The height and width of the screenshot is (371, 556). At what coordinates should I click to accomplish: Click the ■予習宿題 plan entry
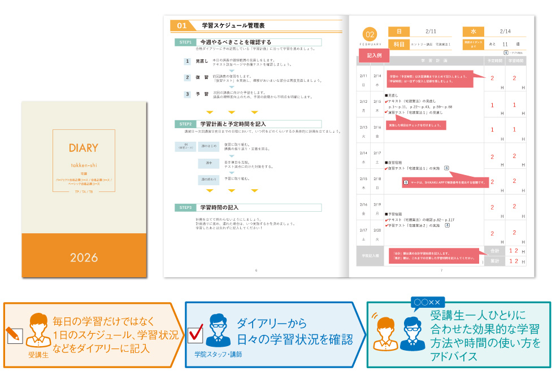click(x=394, y=215)
